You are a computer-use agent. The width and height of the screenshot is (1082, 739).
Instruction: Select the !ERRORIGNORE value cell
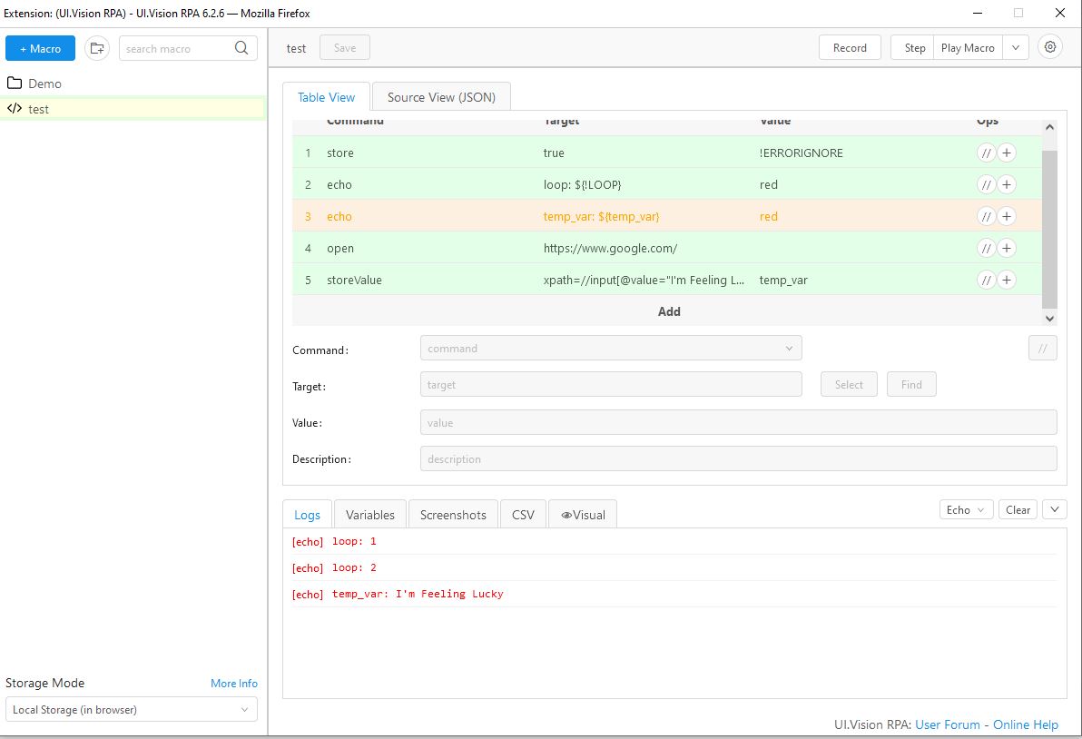click(x=802, y=153)
